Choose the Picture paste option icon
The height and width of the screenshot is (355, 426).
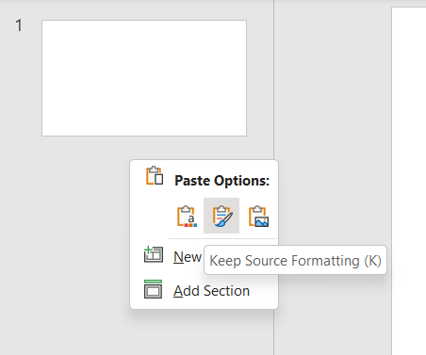[x=258, y=216]
